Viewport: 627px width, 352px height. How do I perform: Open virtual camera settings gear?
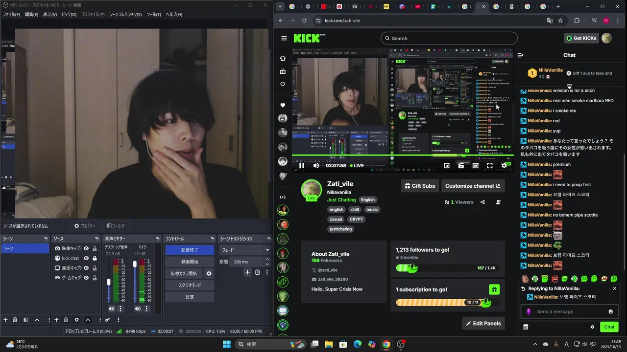209,273
